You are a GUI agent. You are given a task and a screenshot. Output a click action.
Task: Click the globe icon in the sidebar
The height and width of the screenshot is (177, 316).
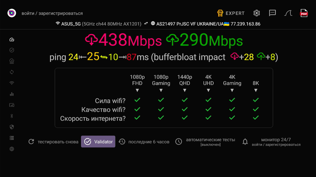[12, 149]
